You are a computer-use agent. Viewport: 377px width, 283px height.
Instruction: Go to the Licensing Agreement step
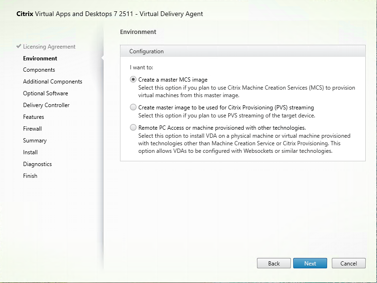pos(49,47)
